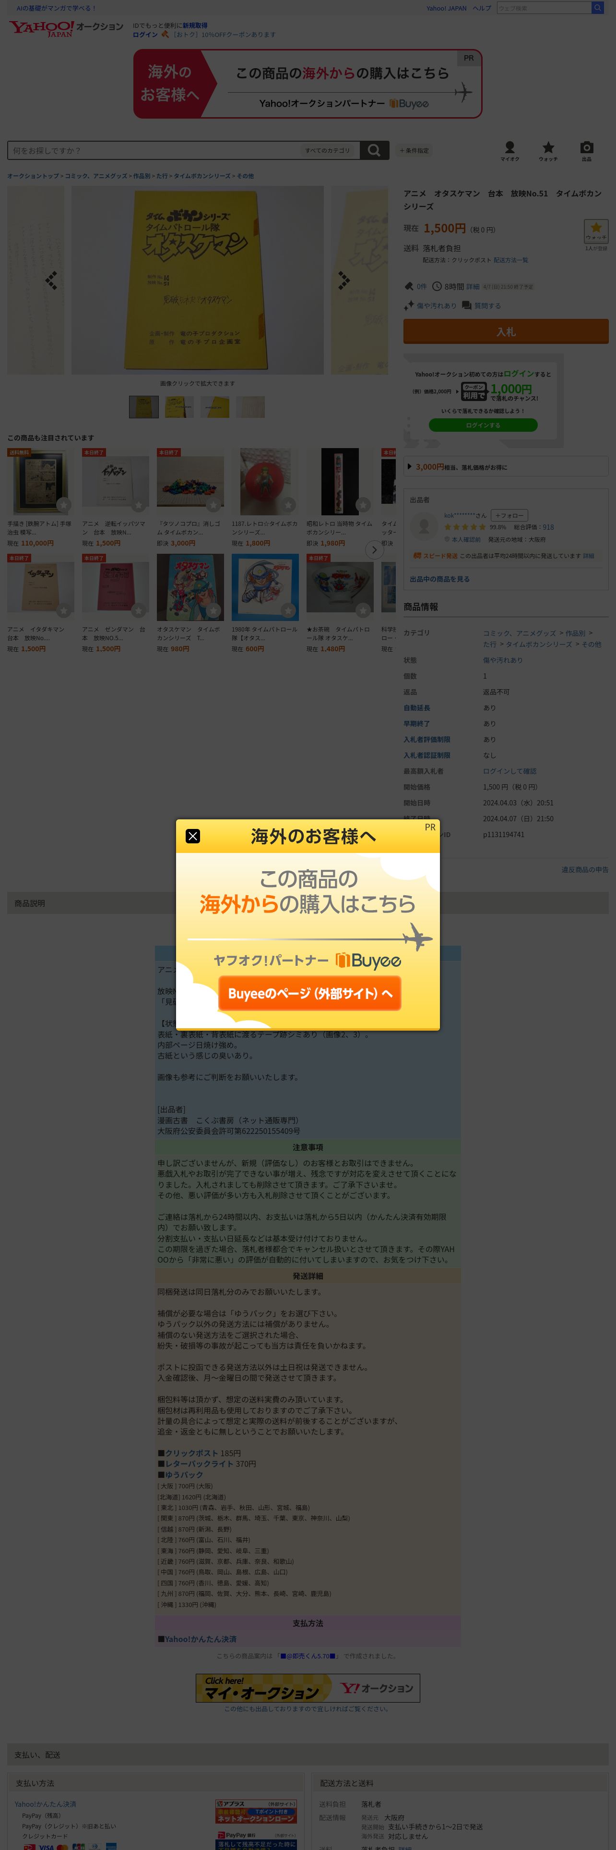This screenshot has width=616, height=1850.
Task: Open the AIの基礎がマンガで学べる link
Action: click(x=56, y=8)
